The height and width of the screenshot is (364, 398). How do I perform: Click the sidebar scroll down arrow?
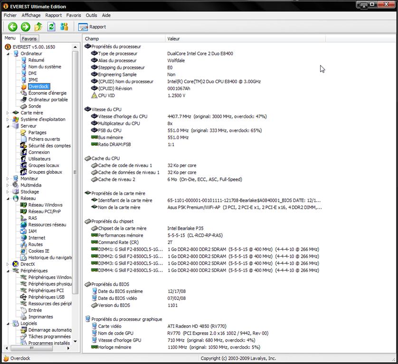(x=75, y=341)
